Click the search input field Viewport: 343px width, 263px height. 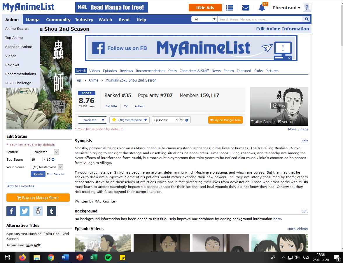[260, 19]
